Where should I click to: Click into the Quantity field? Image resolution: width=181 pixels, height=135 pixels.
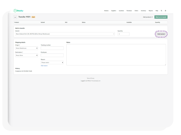click(123, 34)
